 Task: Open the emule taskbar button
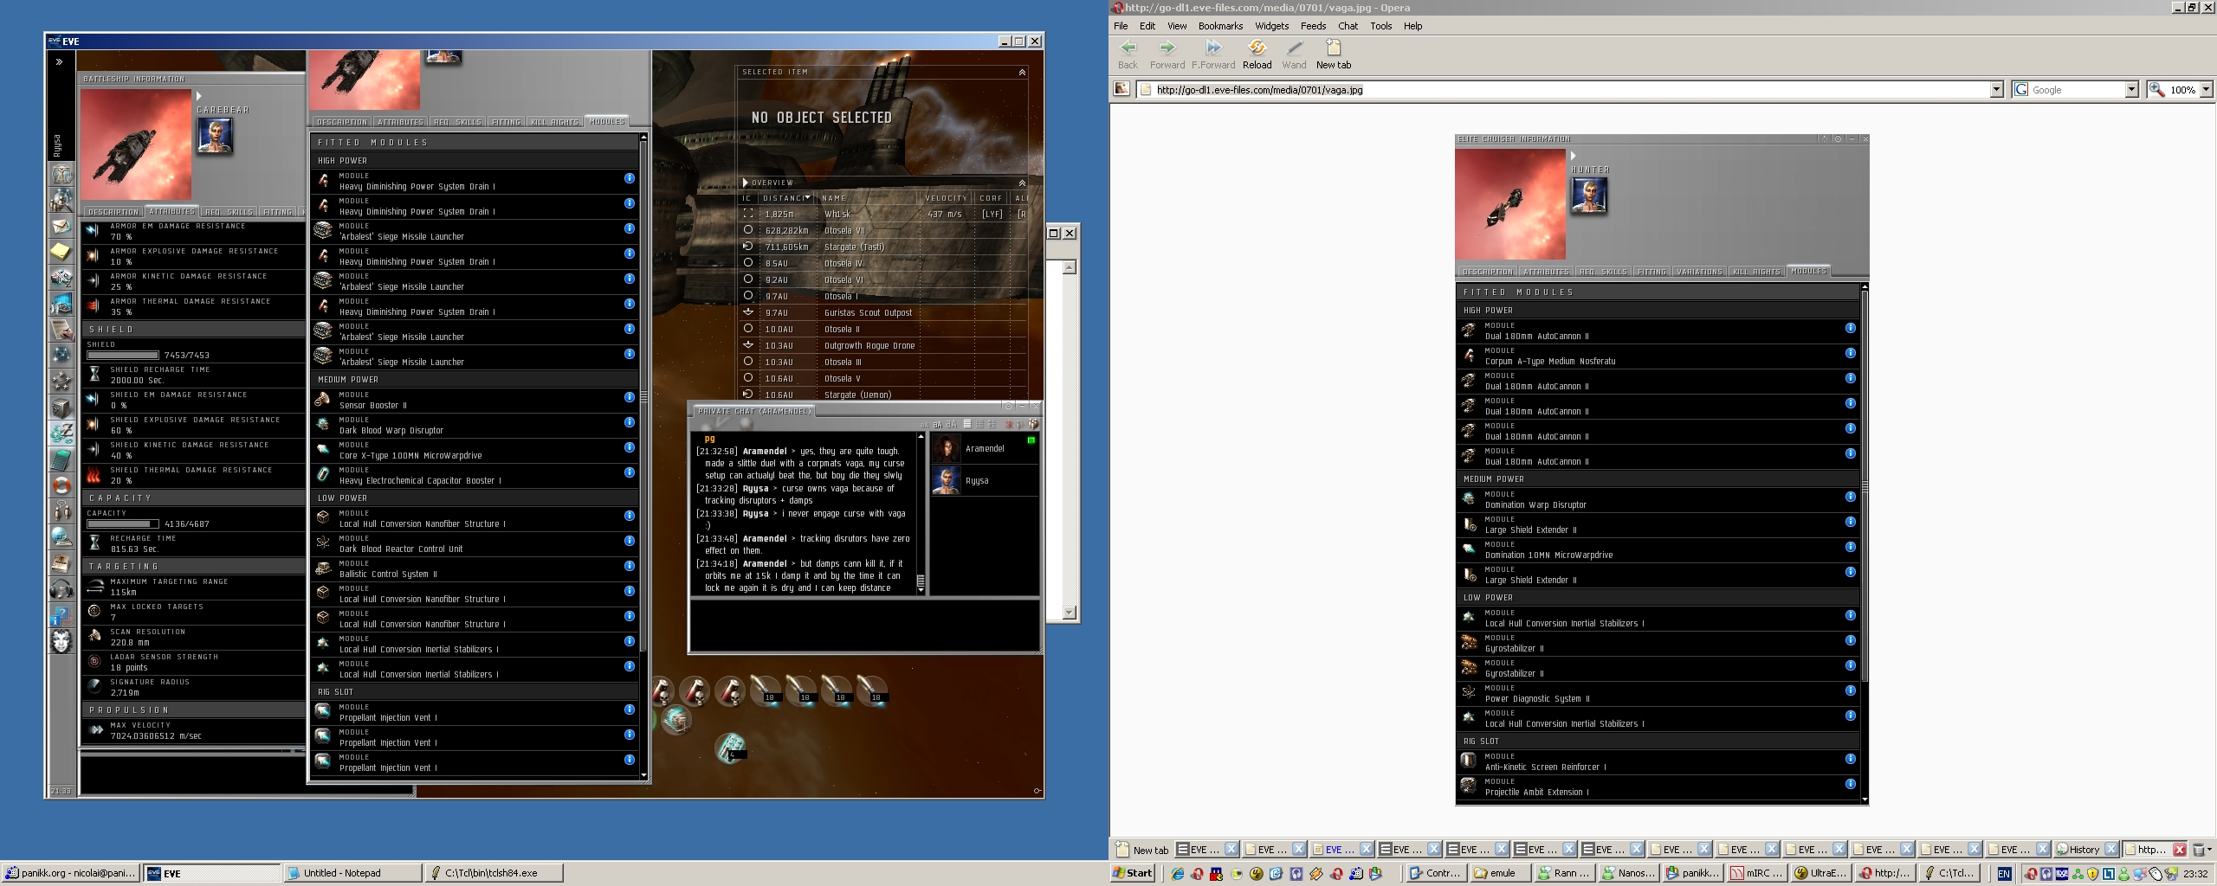point(1503,873)
